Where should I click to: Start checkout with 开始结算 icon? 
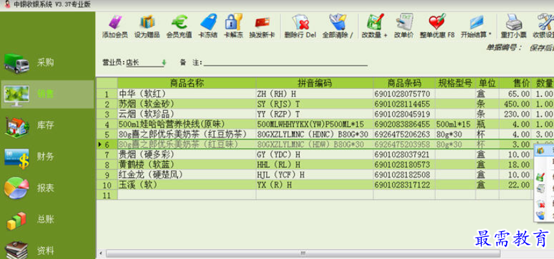(x=476, y=26)
